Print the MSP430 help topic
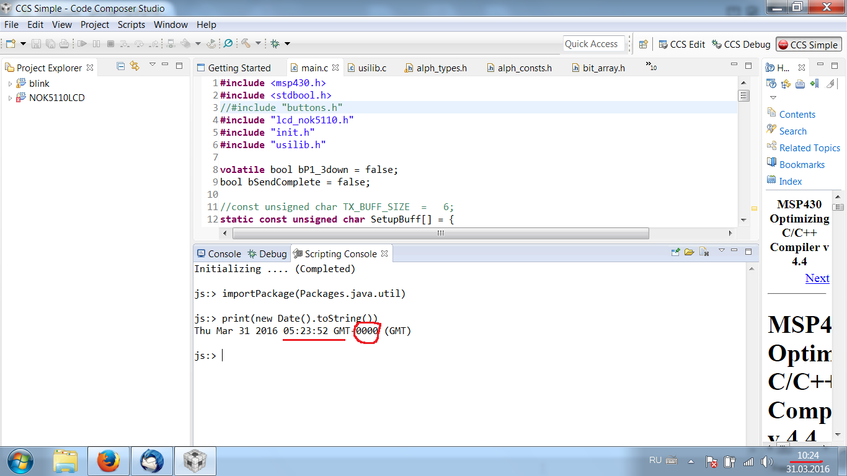Image resolution: width=847 pixels, height=476 pixels. (800, 84)
